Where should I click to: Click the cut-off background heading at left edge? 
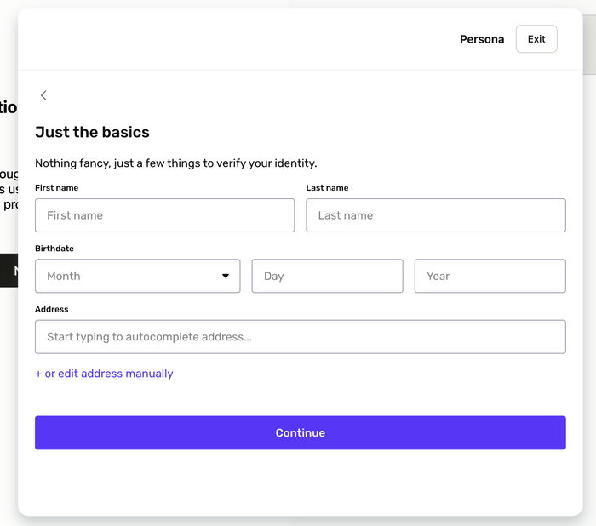8,107
